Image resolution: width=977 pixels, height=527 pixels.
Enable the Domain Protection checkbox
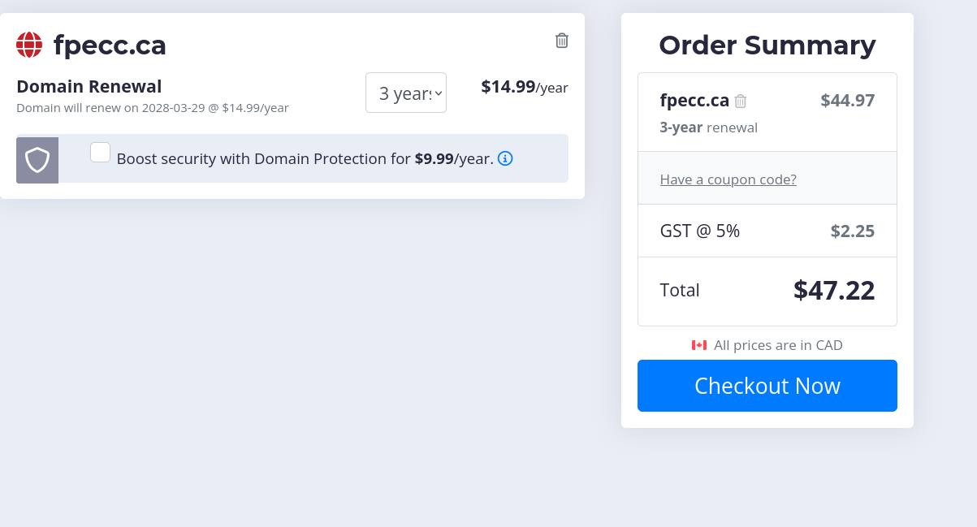100,152
